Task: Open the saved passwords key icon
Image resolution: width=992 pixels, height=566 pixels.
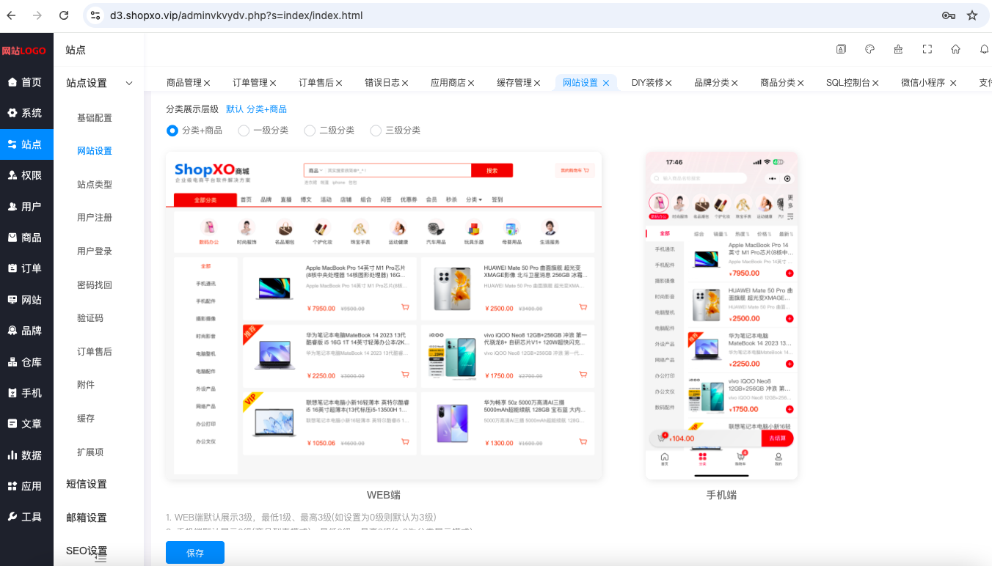Action: coord(949,15)
